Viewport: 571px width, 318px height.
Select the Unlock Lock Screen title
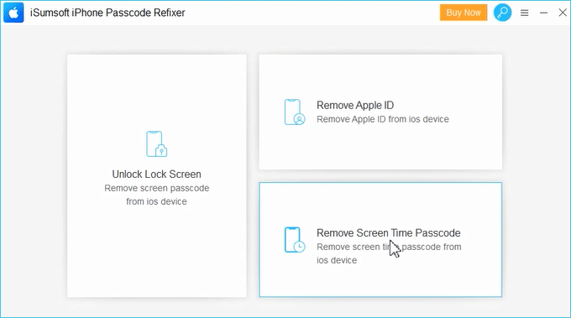[156, 175]
